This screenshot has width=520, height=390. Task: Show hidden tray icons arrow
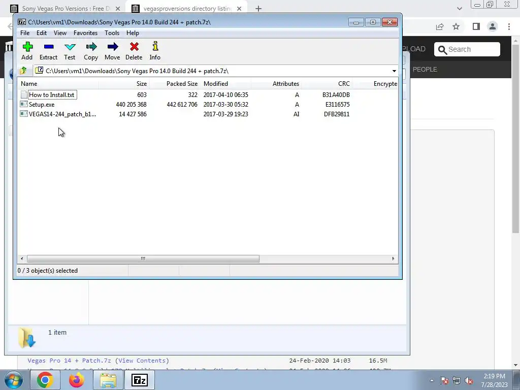[432, 380]
